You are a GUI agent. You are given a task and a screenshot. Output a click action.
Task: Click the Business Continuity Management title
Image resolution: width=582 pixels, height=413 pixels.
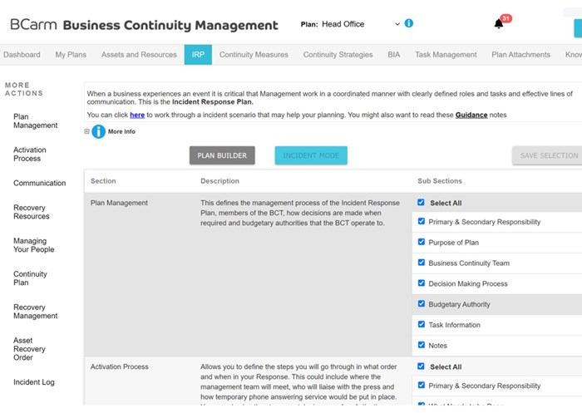tap(170, 25)
